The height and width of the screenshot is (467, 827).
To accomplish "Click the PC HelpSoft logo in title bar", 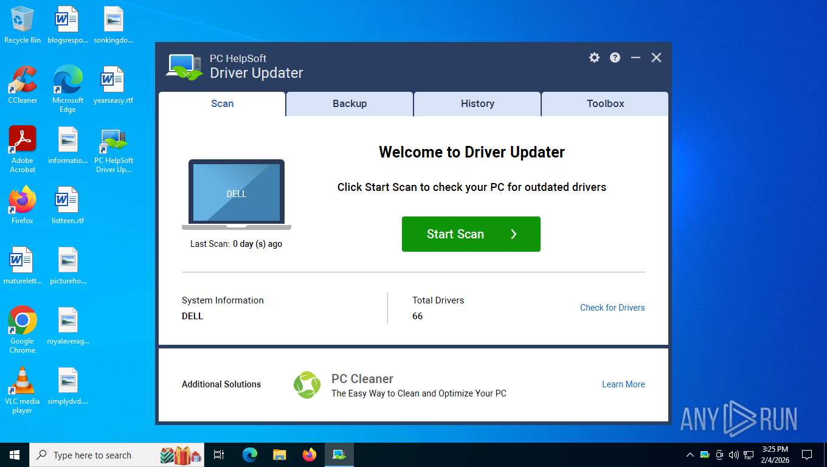I will coord(185,67).
